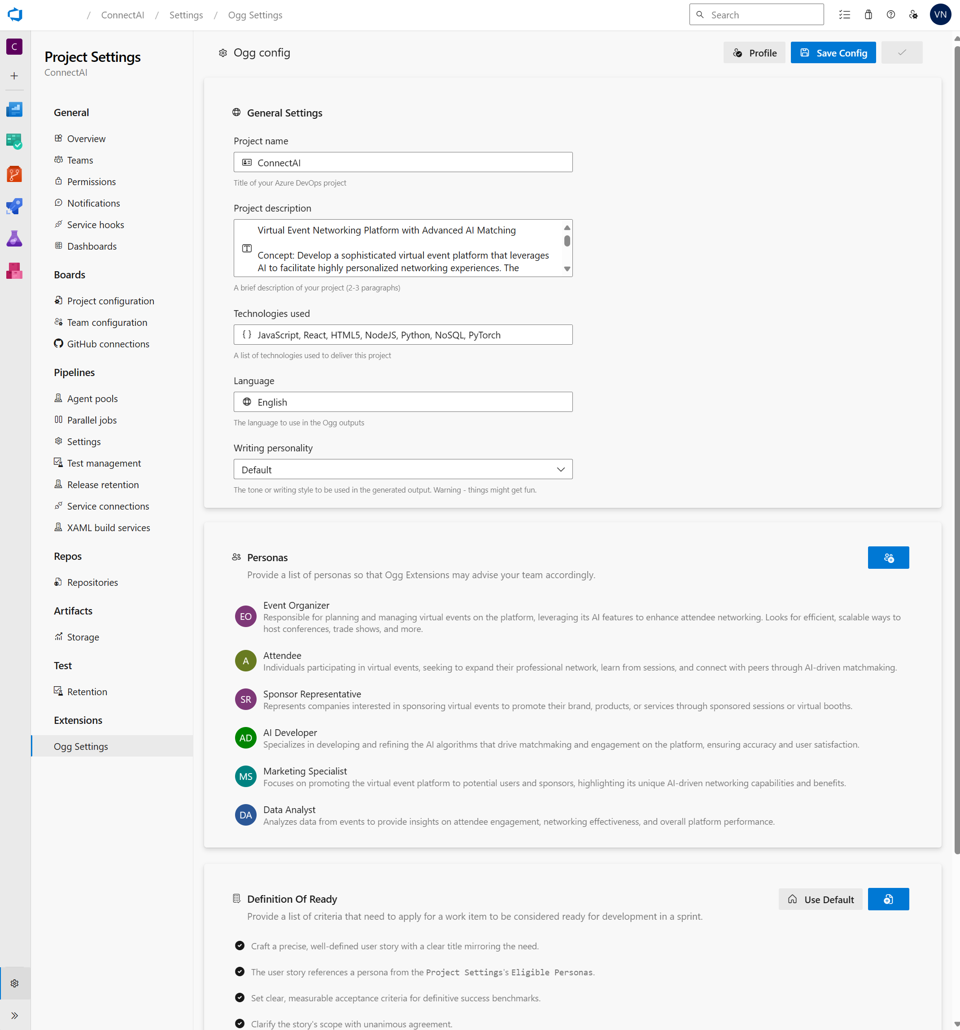Viewport: 960px width, 1030px height.
Task: Toggle the GitHub connections option
Action: pyautogui.click(x=107, y=343)
